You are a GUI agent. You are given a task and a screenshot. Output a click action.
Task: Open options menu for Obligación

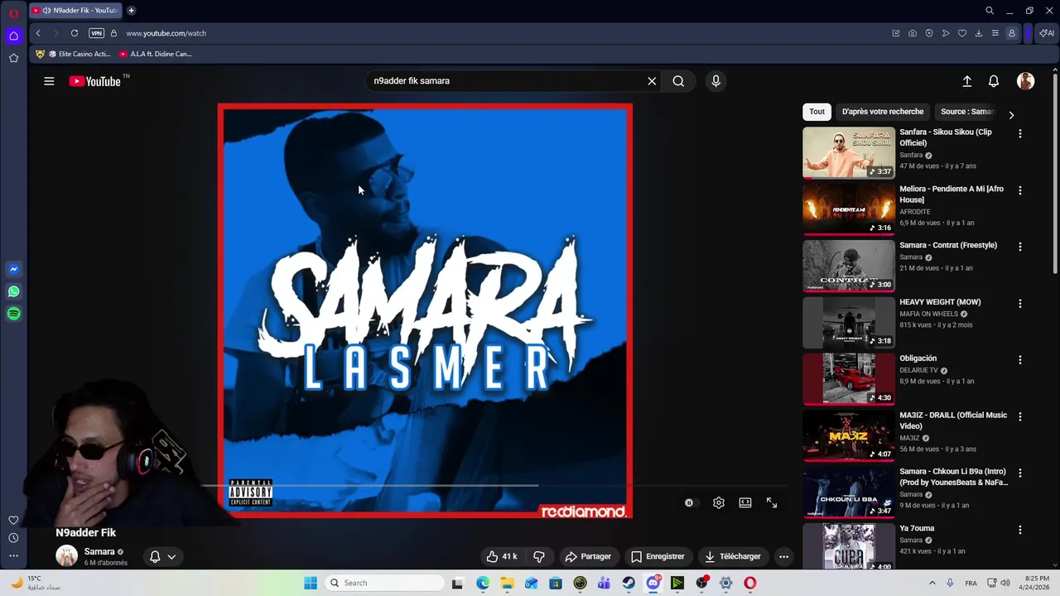click(1020, 360)
